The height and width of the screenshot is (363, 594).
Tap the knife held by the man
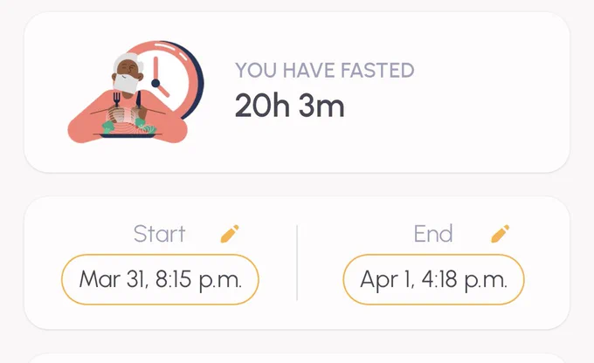[x=139, y=100]
